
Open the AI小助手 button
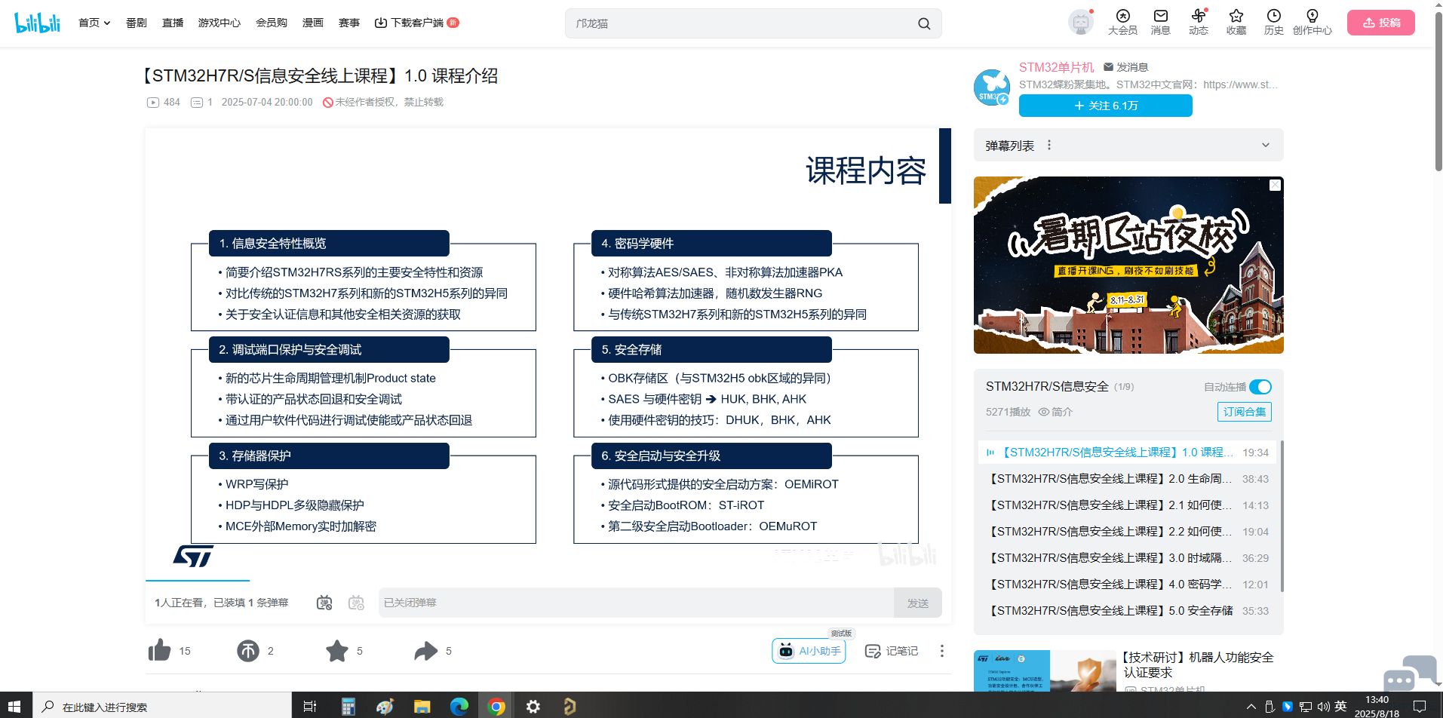pos(809,651)
